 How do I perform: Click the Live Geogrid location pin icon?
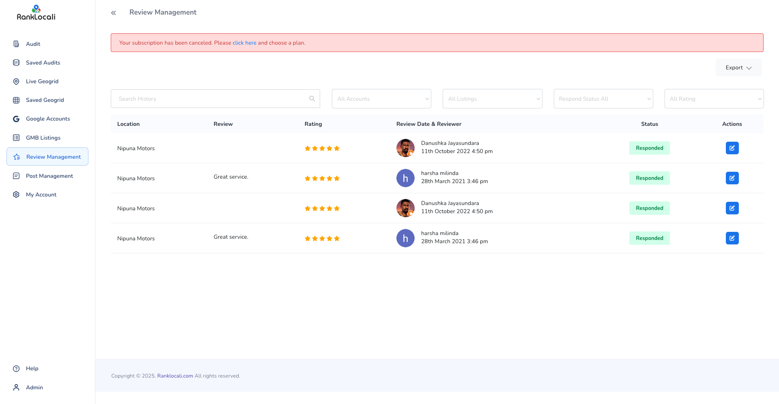pos(16,81)
